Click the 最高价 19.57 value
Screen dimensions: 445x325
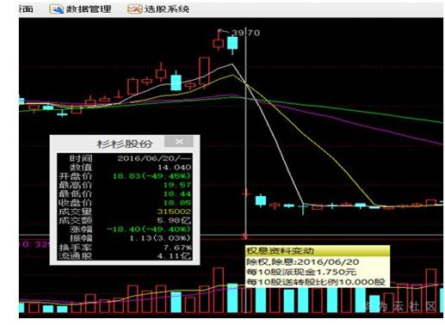[x=177, y=185]
